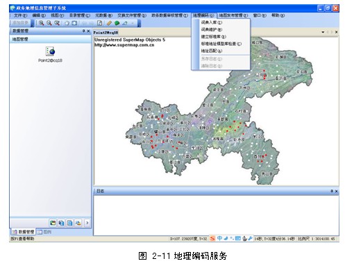The width and height of the screenshot is (354, 268).
Task: Toggle pin on 数据管理 panel
Action: click(x=83, y=31)
